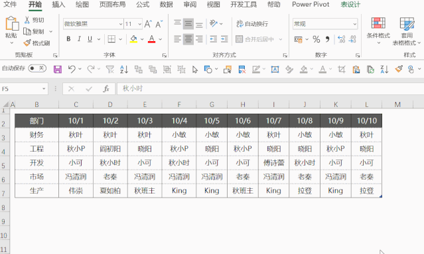Decrease decimal places

[x=352, y=39]
